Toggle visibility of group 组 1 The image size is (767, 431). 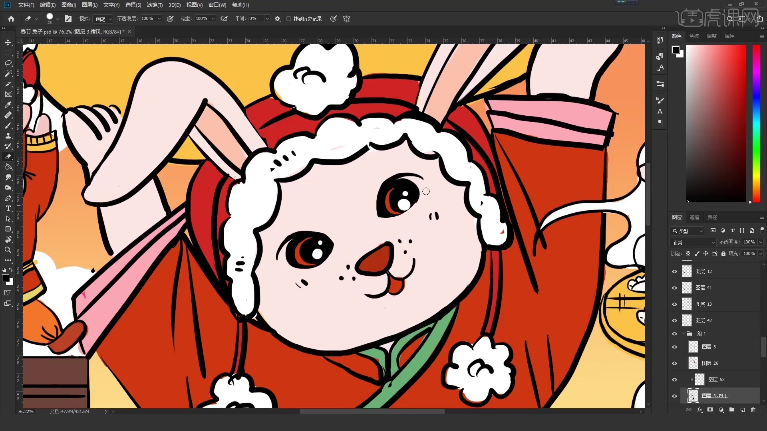coord(674,334)
